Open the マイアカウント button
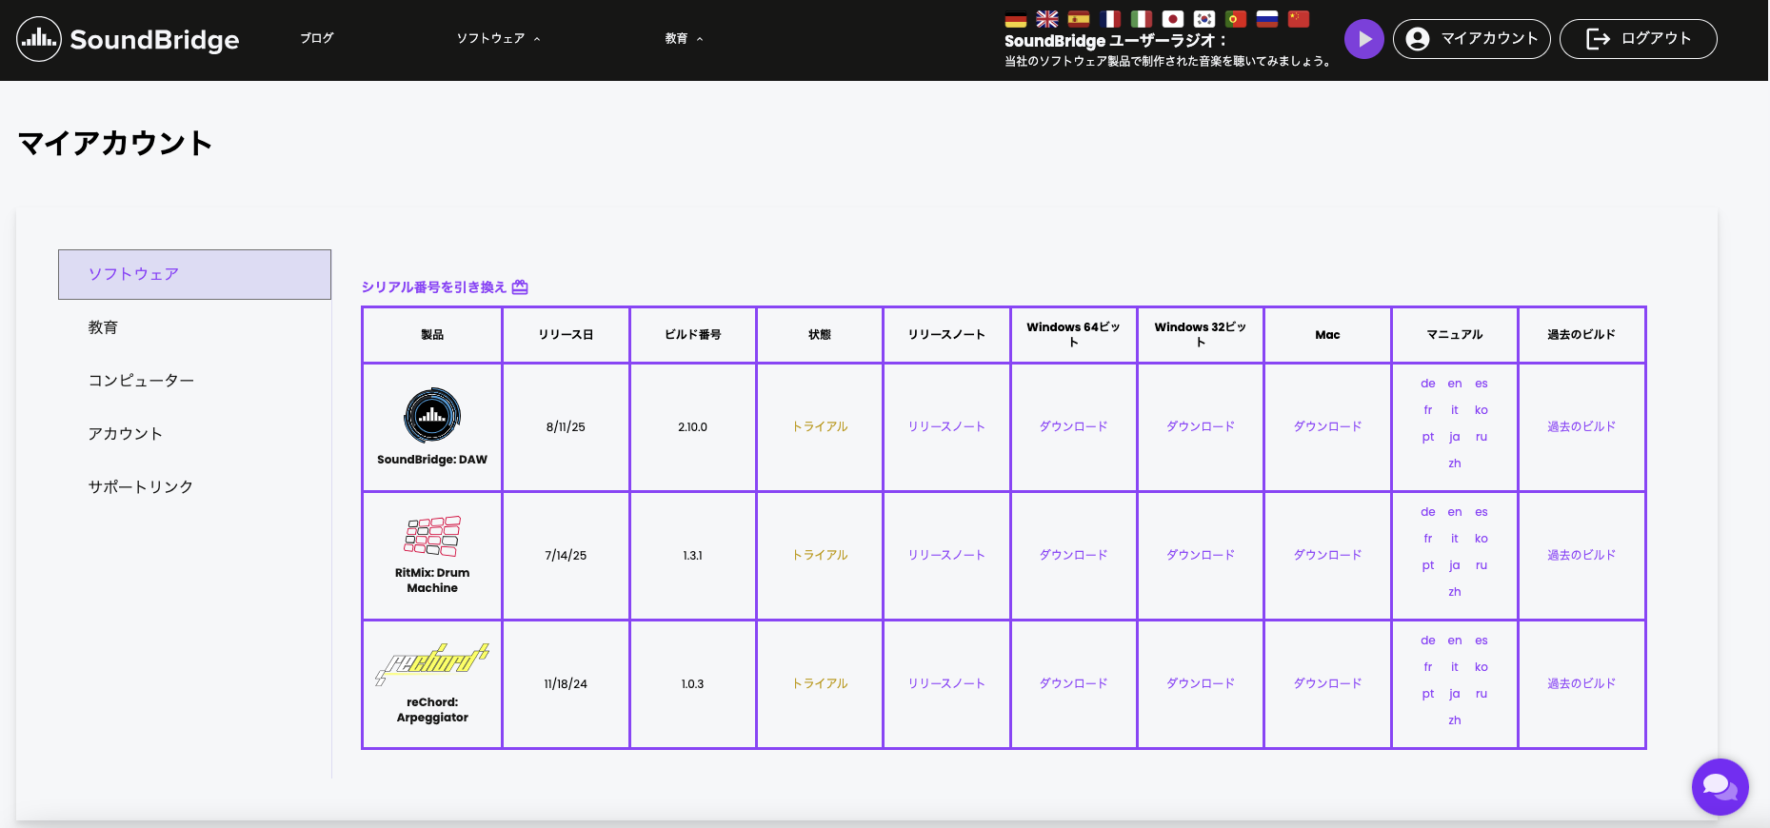1770x828 pixels. (1472, 39)
